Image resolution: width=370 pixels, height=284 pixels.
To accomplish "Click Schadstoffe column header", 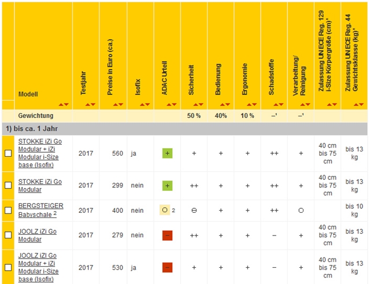I will (271, 77).
